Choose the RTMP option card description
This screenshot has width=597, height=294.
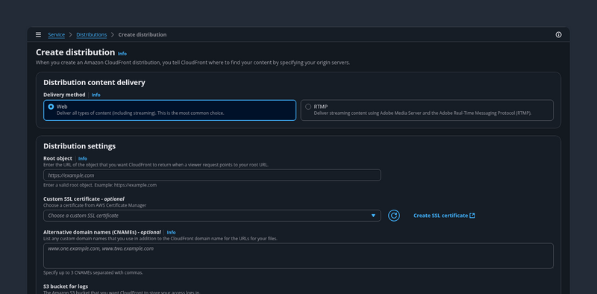[x=422, y=113]
